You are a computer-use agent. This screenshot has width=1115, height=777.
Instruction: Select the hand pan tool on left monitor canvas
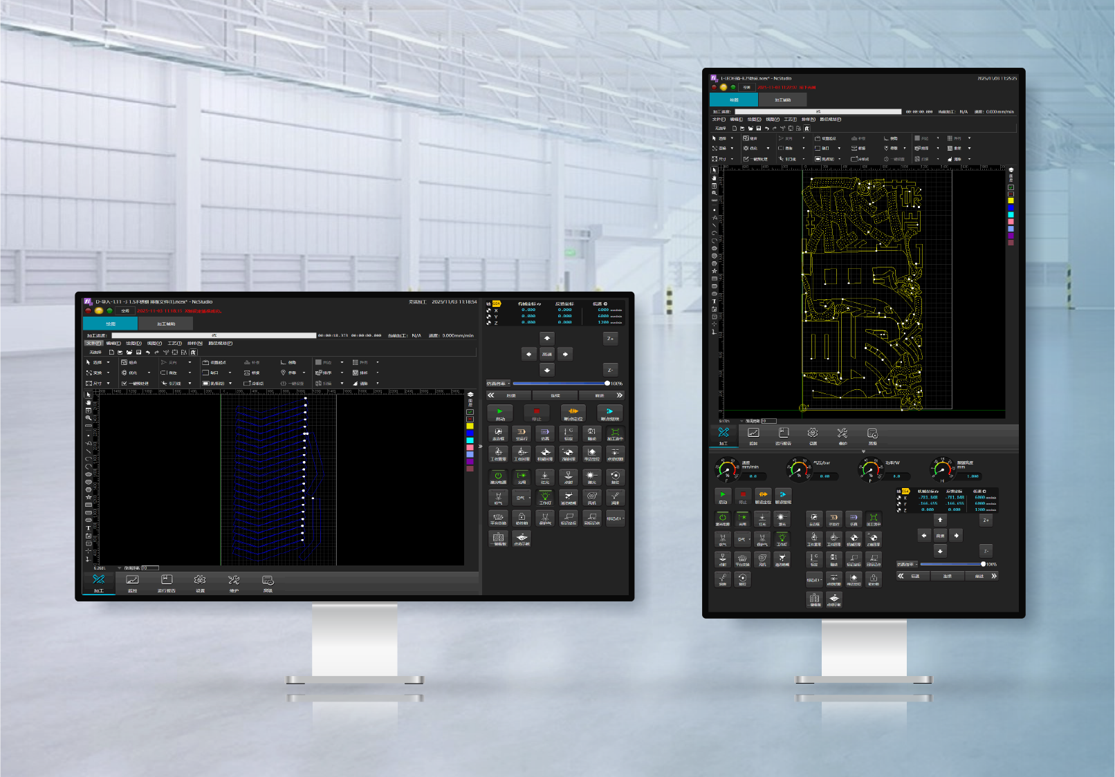pos(88,402)
